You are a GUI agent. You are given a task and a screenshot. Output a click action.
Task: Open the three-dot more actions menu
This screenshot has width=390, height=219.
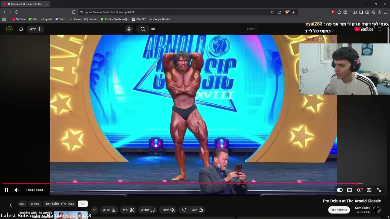pyautogui.click(x=94, y=210)
